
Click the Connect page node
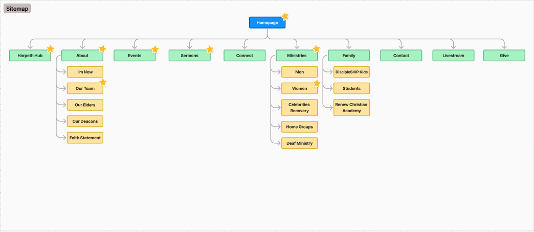click(244, 56)
